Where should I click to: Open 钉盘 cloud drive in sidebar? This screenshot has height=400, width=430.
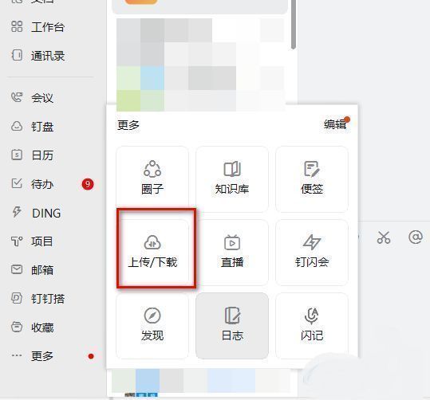pos(33,127)
